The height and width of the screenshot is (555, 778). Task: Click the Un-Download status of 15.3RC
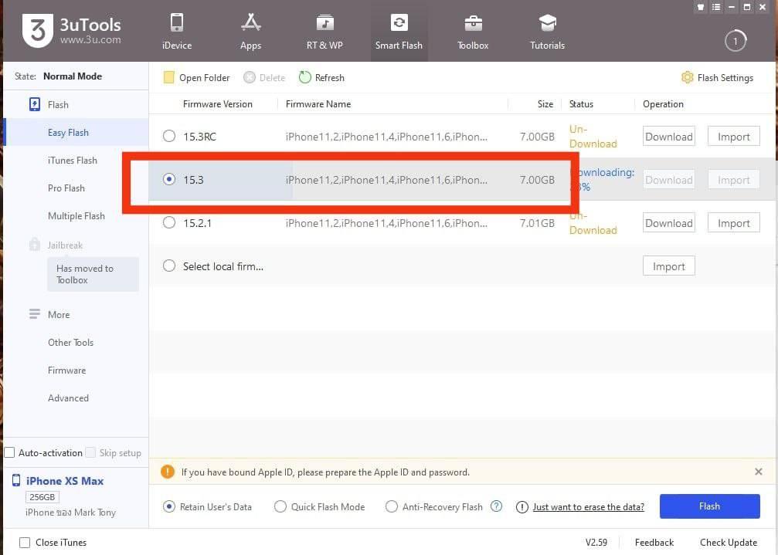593,137
